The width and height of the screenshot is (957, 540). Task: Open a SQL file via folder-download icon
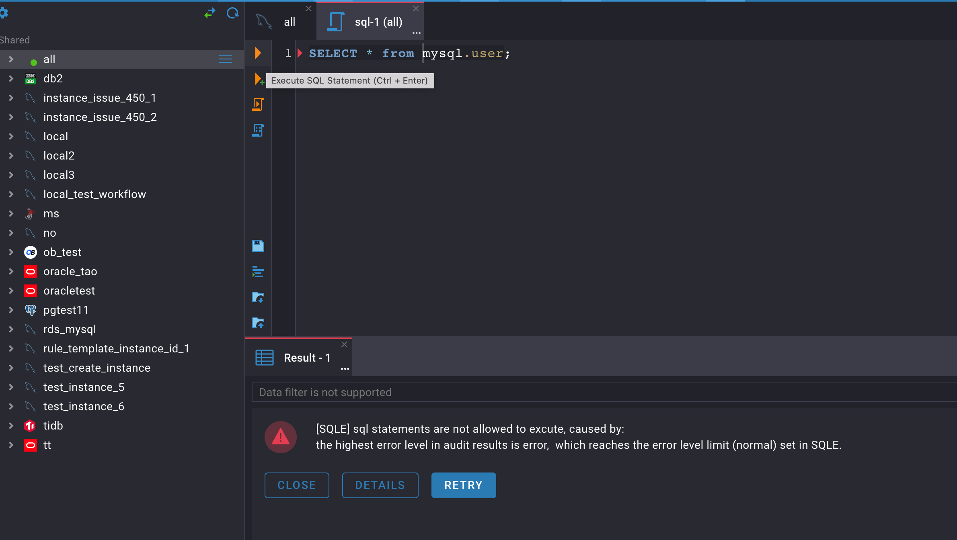(x=258, y=297)
